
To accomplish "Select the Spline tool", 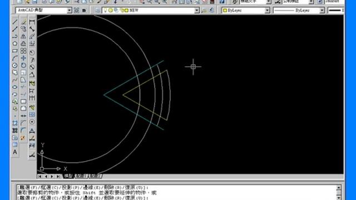I will tap(15, 80).
